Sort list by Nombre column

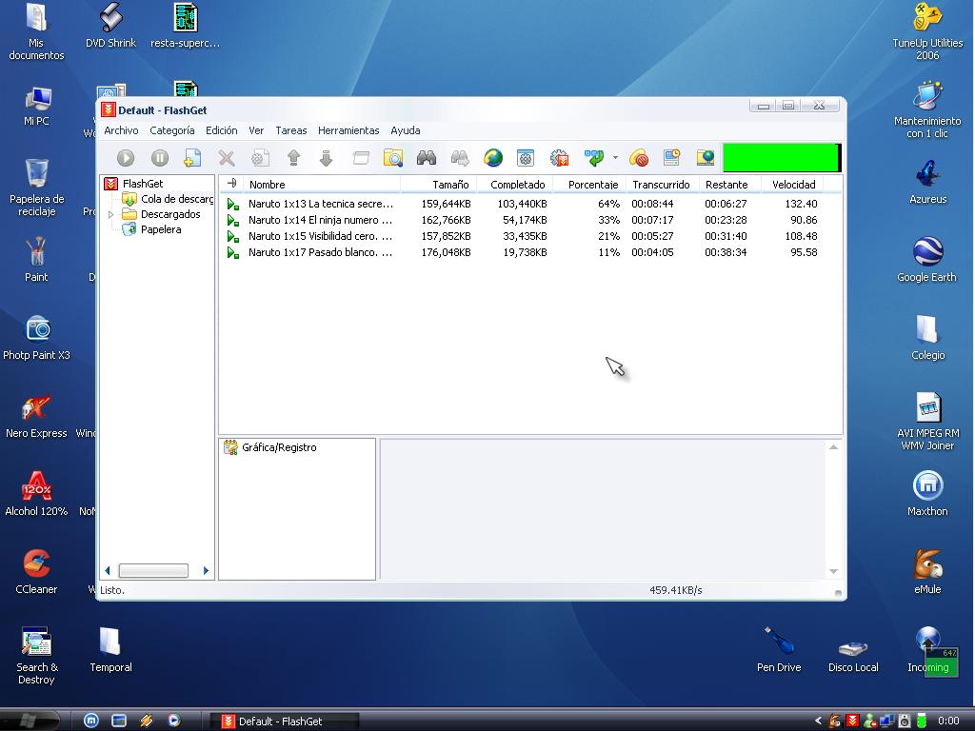point(321,185)
